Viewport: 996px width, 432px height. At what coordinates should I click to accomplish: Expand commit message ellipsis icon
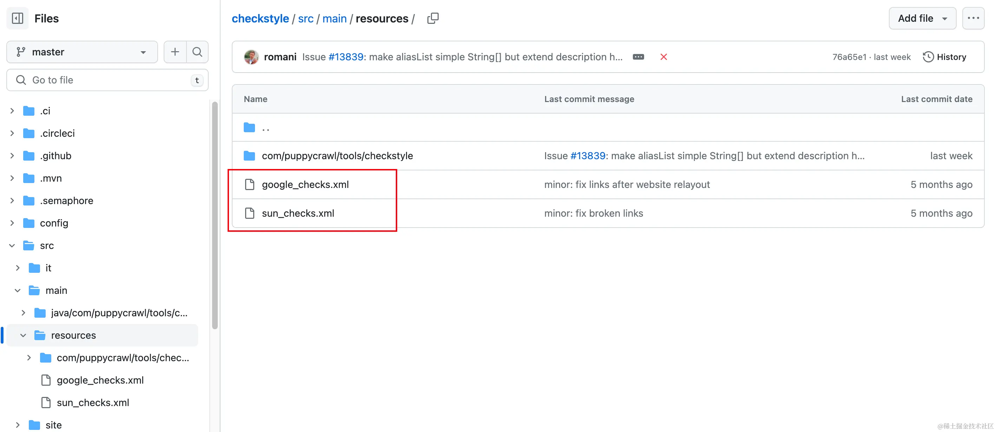[638, 57]
